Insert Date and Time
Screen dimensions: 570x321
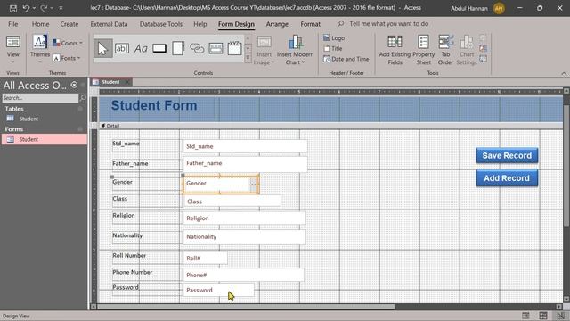346,59
